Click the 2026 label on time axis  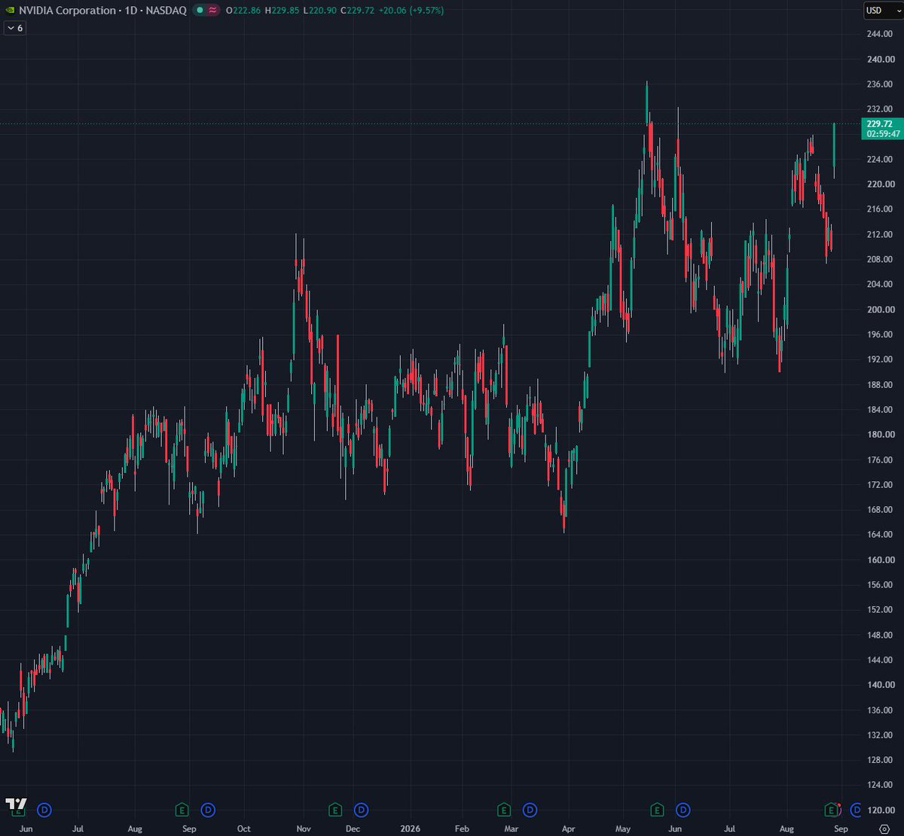(x=409, y=828)
